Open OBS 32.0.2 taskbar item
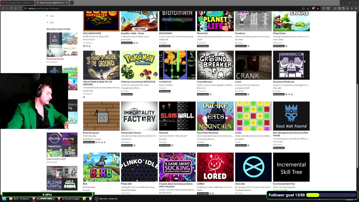Viewport: 359px width, 202px height. coord(106,199)
